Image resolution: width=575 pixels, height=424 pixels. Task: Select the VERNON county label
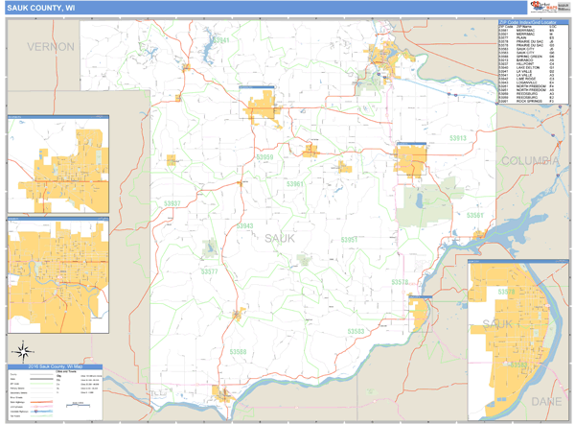pyautogui.click(x=51, y=47)
